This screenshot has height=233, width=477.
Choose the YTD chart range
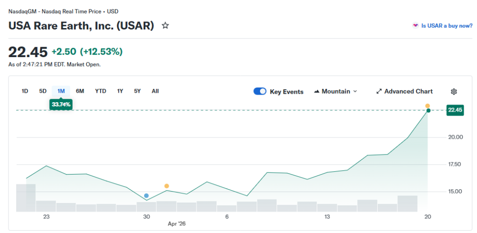coord(101,91)
